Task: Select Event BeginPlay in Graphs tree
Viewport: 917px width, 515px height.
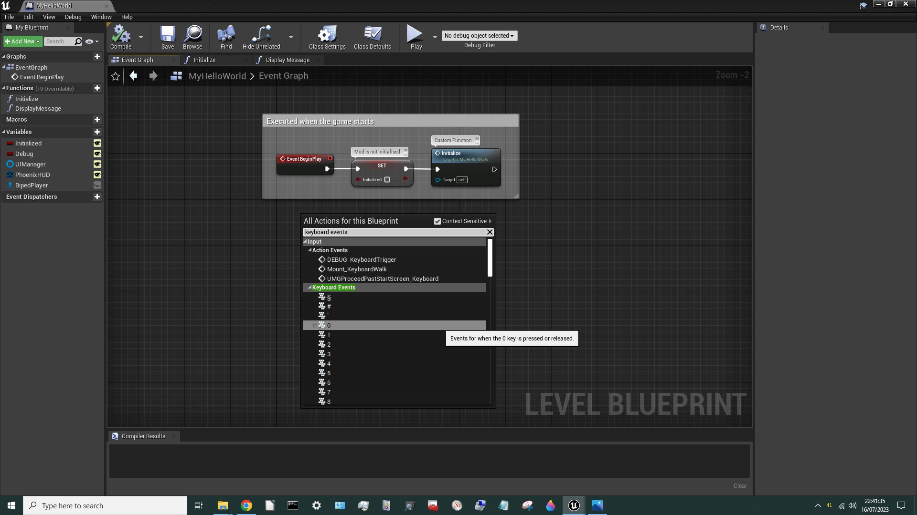Action: (42, 77)
